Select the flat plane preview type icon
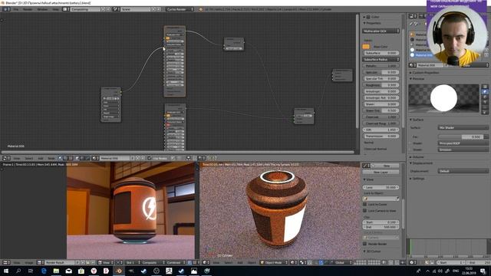491x276 pixels. click(x=485, y=87)
